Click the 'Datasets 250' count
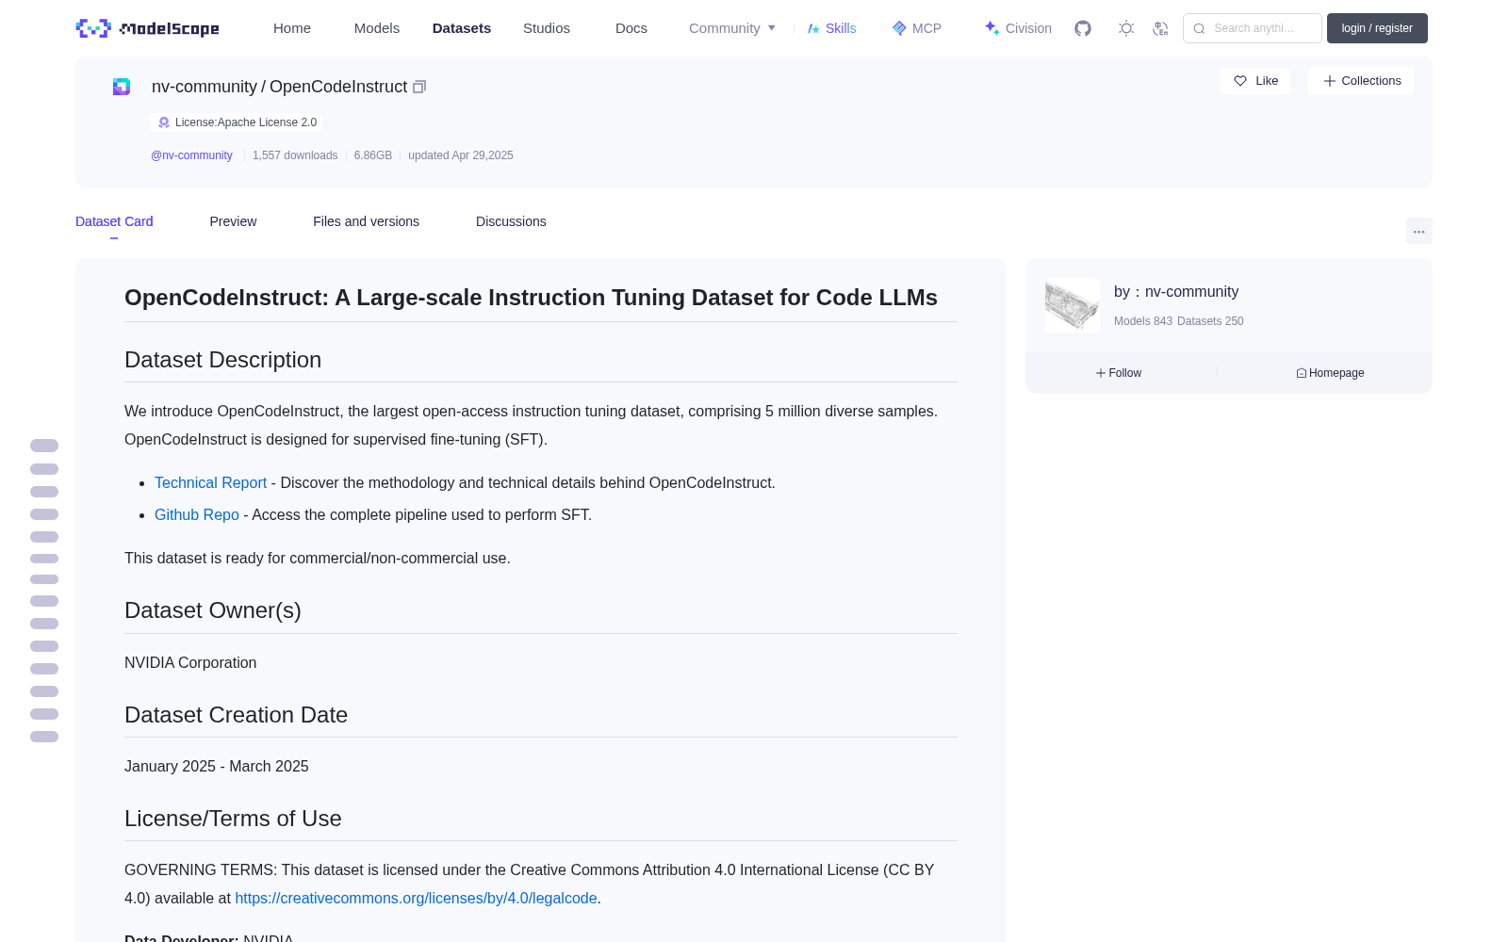 (1210, 321)
